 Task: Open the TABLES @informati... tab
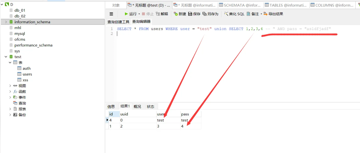coord(286,5)
